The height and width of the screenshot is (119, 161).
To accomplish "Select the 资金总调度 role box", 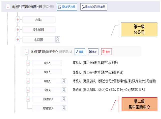I will pos(39,30).
